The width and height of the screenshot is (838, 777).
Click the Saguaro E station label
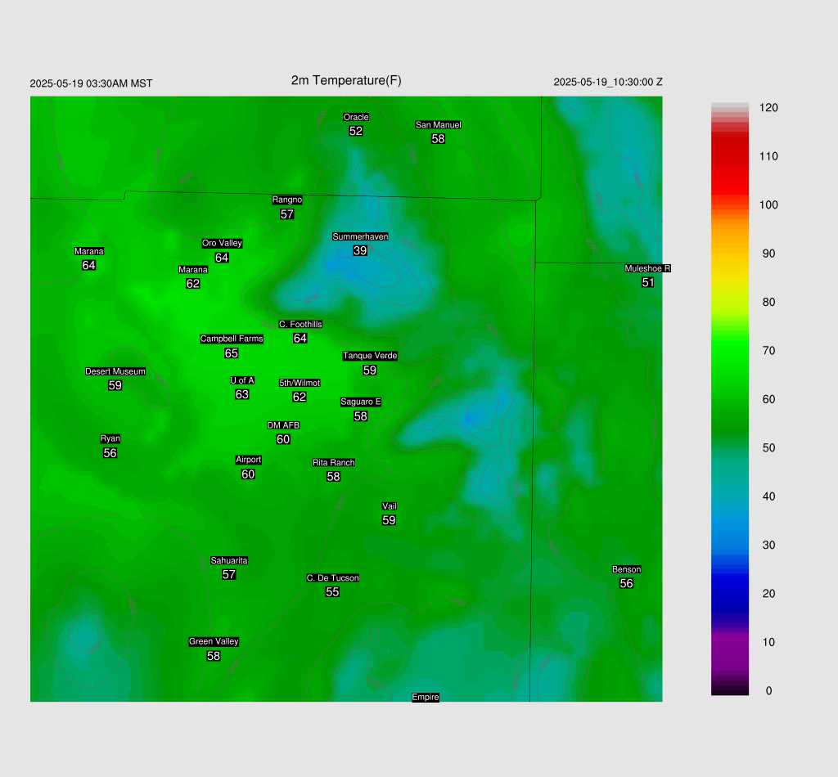[x=361, y=402]
